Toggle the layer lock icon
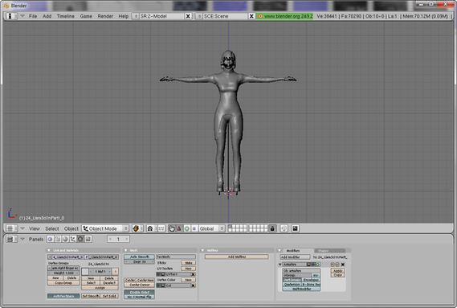 (272, 228)
